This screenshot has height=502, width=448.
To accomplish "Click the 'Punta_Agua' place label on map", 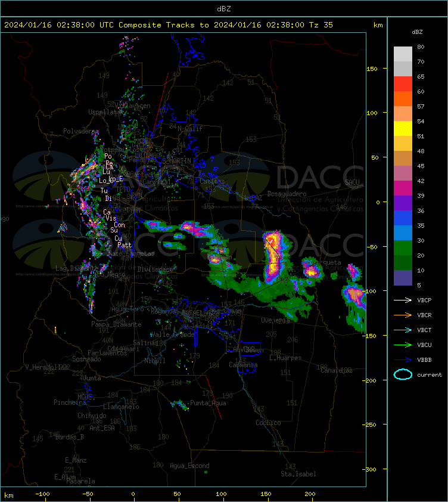I will 208,403.
